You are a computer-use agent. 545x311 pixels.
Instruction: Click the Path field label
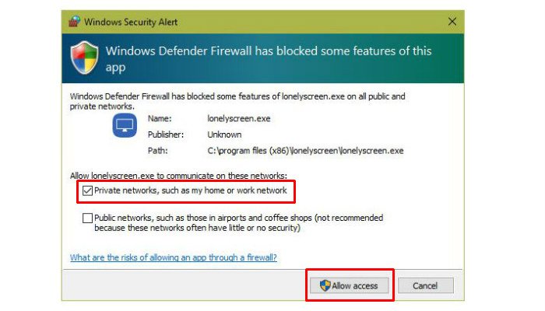click(156, 150)
